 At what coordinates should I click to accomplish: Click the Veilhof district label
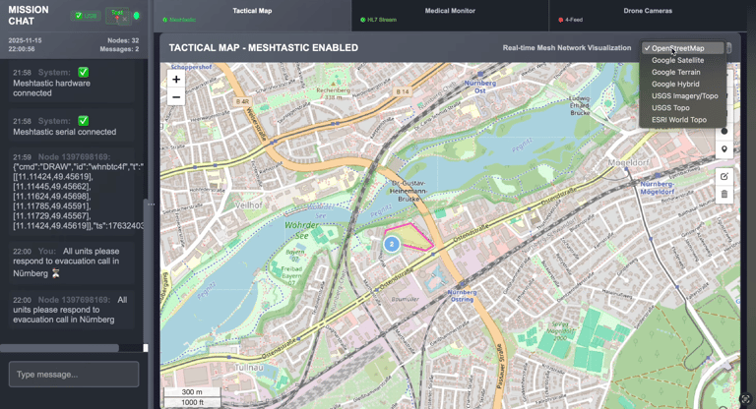click(x=249, y=205)
